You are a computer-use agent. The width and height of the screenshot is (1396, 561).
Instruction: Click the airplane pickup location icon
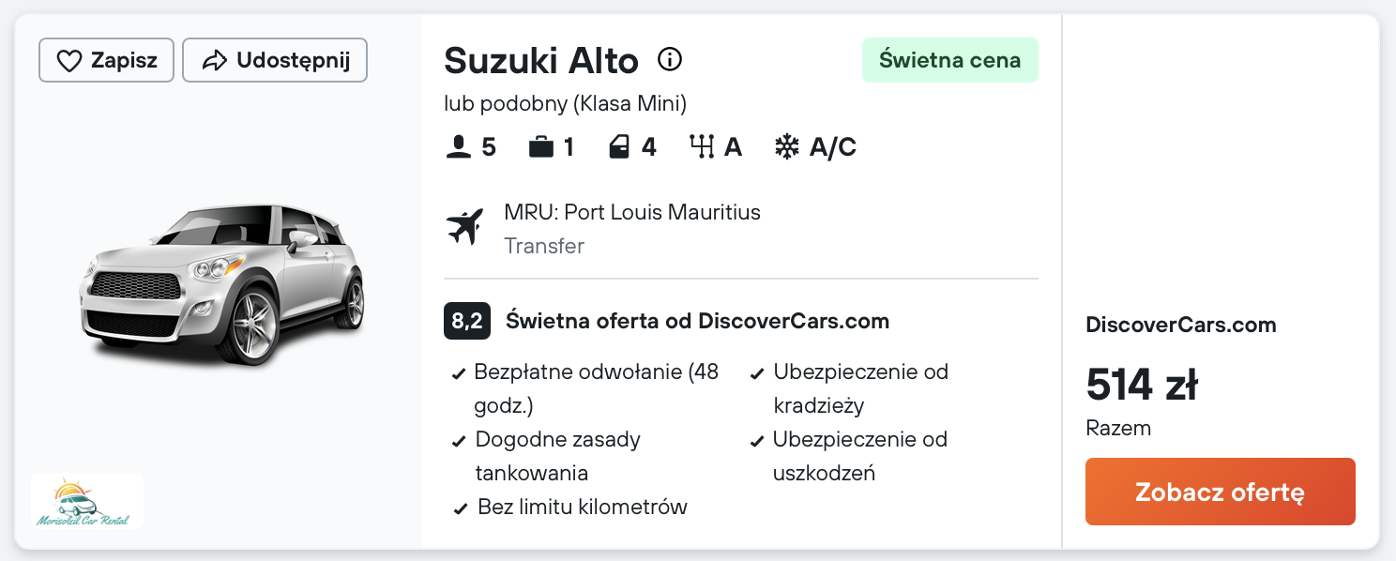[464, 227]
